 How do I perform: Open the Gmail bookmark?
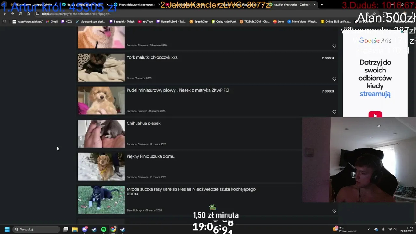[x=52, y=22]
